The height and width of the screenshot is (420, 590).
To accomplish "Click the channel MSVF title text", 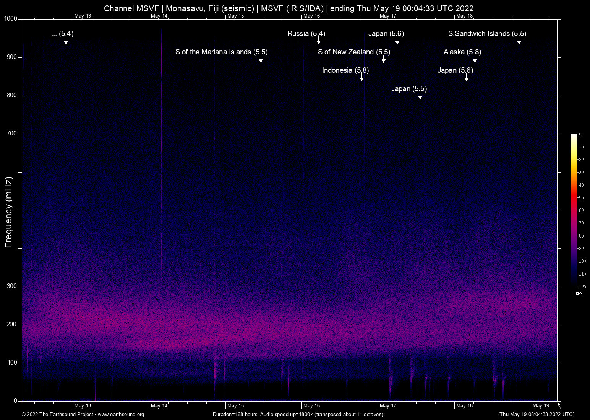I will pyautogui.click(x=289, y=8).
